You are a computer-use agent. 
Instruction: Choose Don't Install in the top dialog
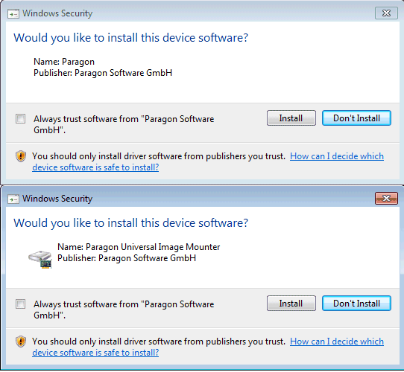pyautogui.click(x=356, y=118)
